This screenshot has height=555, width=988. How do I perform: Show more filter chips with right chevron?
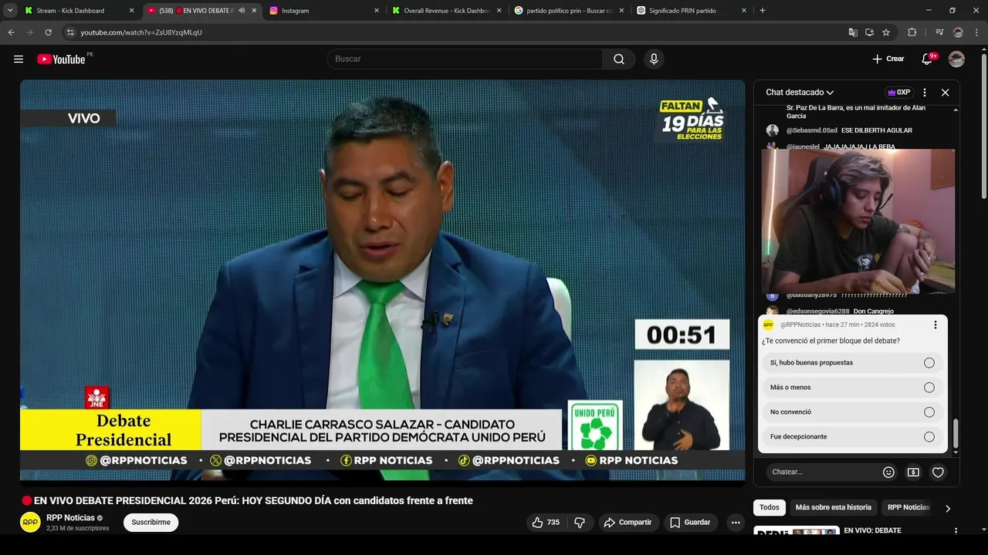(x=948, y=509)
